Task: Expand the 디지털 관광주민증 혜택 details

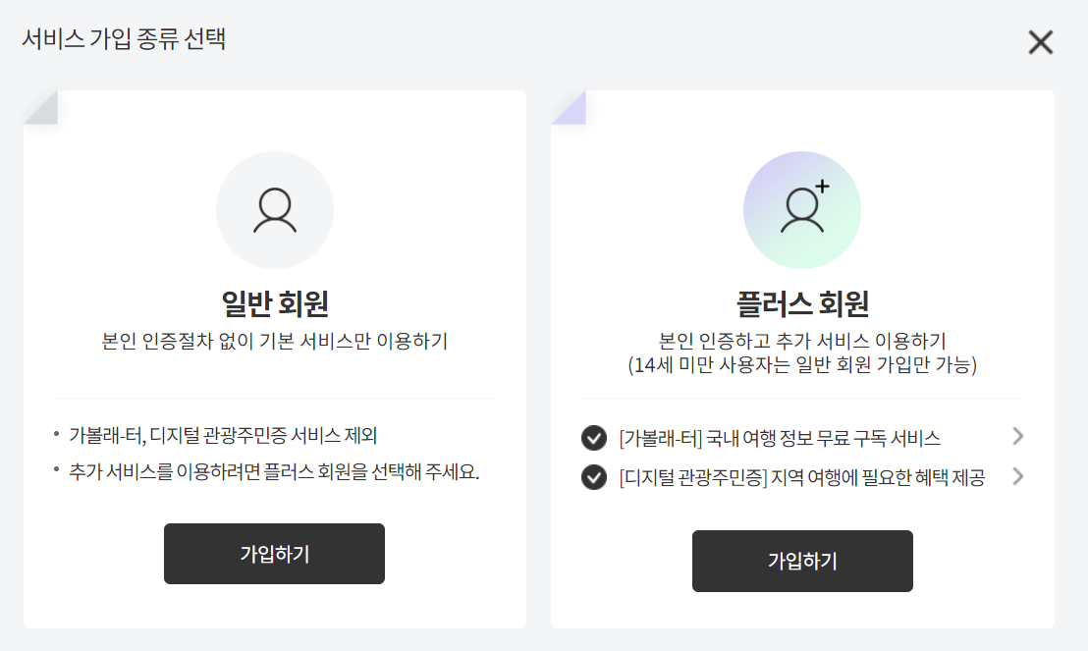Action: pos(1018,477)
